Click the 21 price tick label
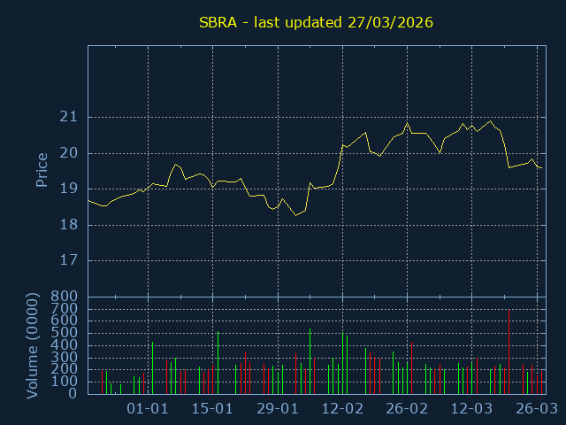566x425 pixels. click(69, 117)
